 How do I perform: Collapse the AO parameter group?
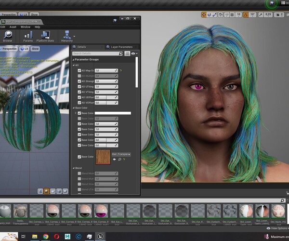tap(74, 65)
